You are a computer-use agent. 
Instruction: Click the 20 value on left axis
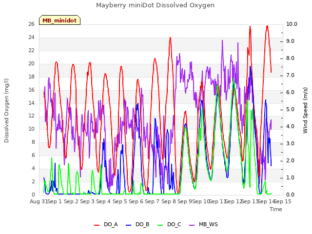point(31,63)
